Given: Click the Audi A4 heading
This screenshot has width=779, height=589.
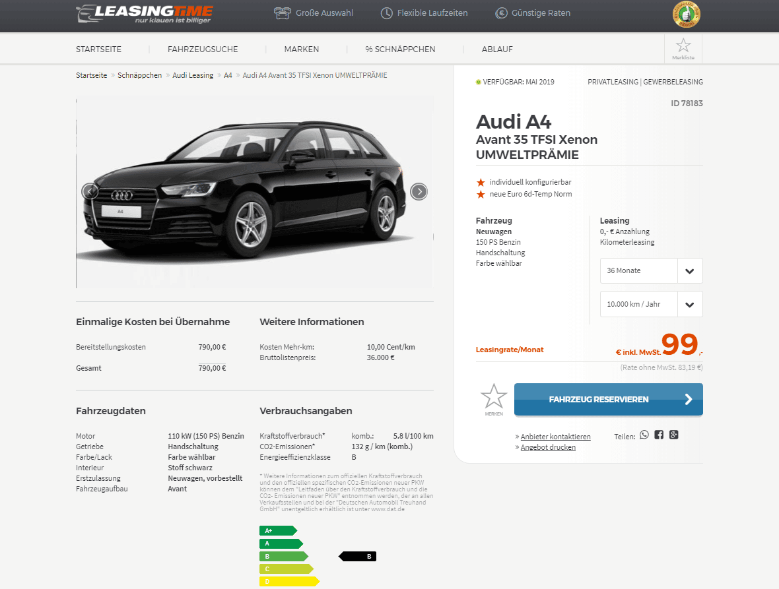Looking at the screenshot, I should tap(514, 121).
